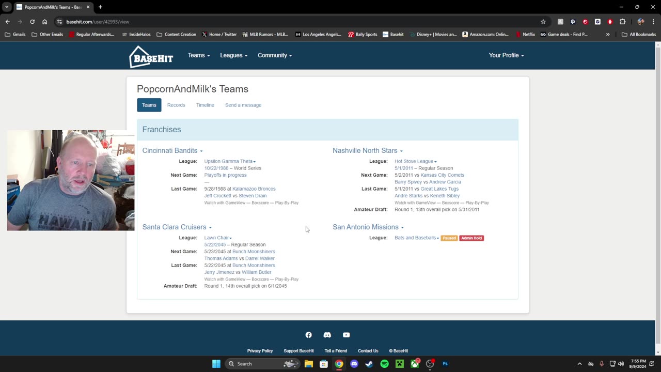Open a new browser tab

click(100, 7)
